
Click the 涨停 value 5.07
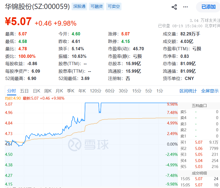point(126,34)
